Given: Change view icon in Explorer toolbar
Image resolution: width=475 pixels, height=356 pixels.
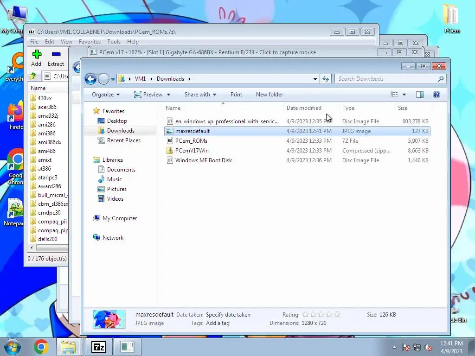Looking at the screenshot, I should [394, 95].
